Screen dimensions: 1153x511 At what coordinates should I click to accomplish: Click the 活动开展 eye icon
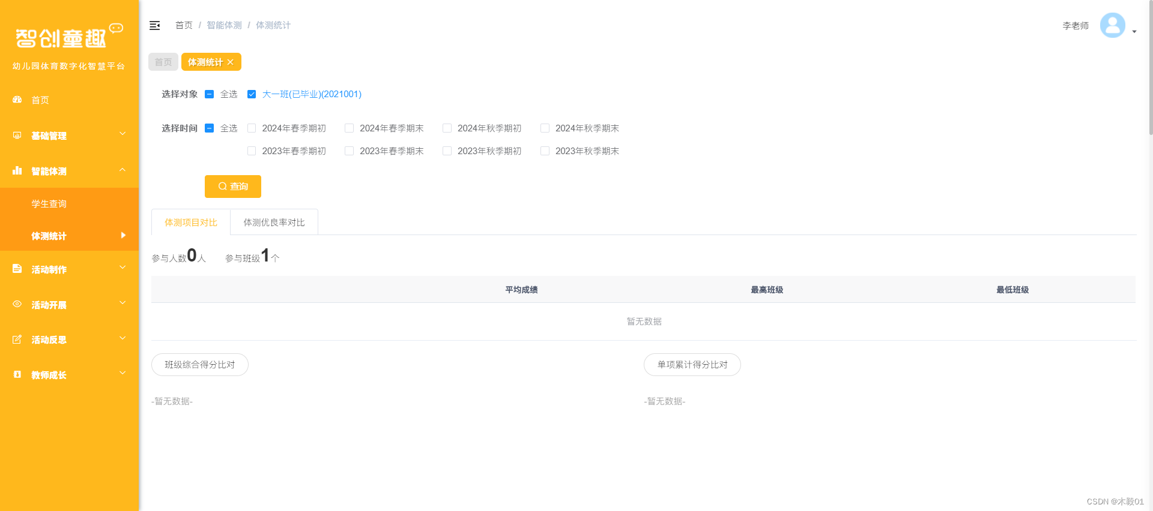click(x=17, y=304)
